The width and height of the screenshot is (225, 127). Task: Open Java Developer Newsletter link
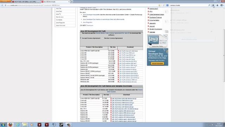91,15
